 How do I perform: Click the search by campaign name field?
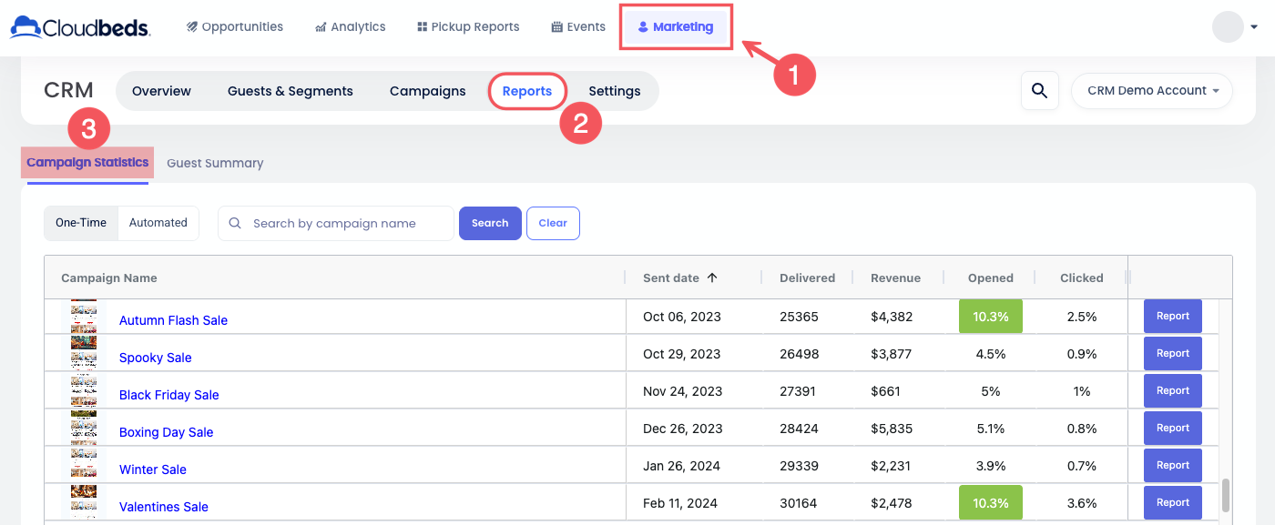pos(346,224)
